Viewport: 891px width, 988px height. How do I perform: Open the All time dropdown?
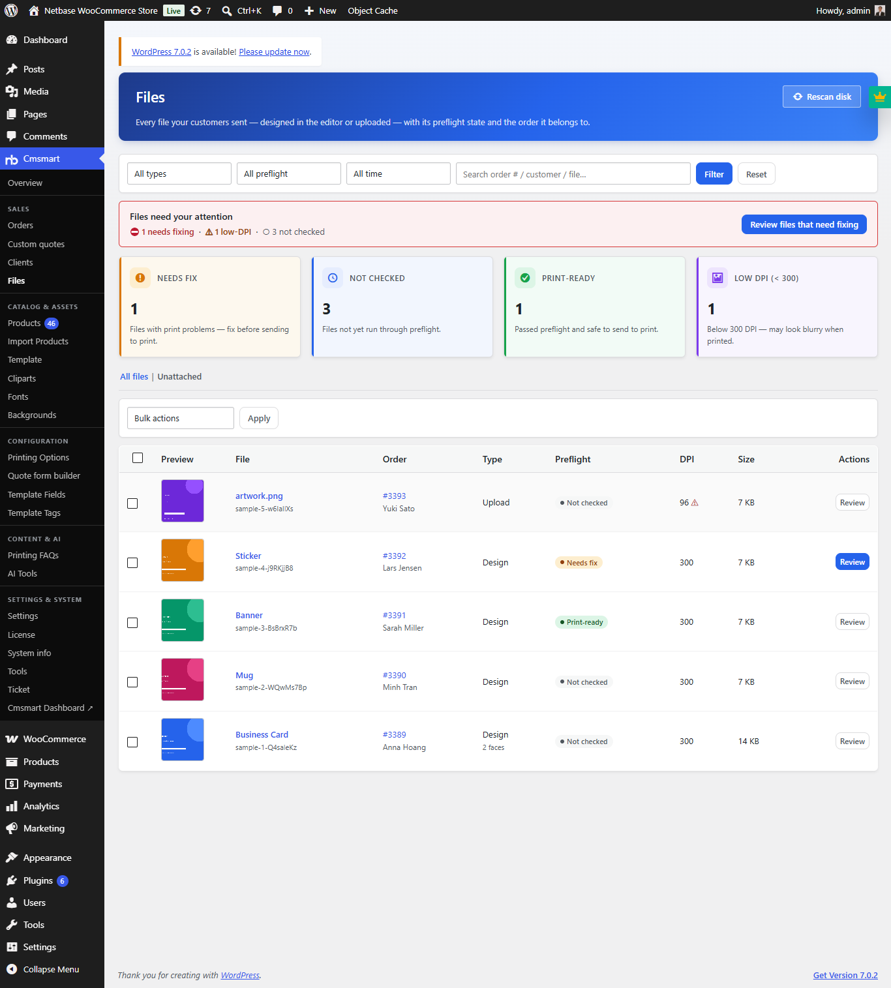399,173
